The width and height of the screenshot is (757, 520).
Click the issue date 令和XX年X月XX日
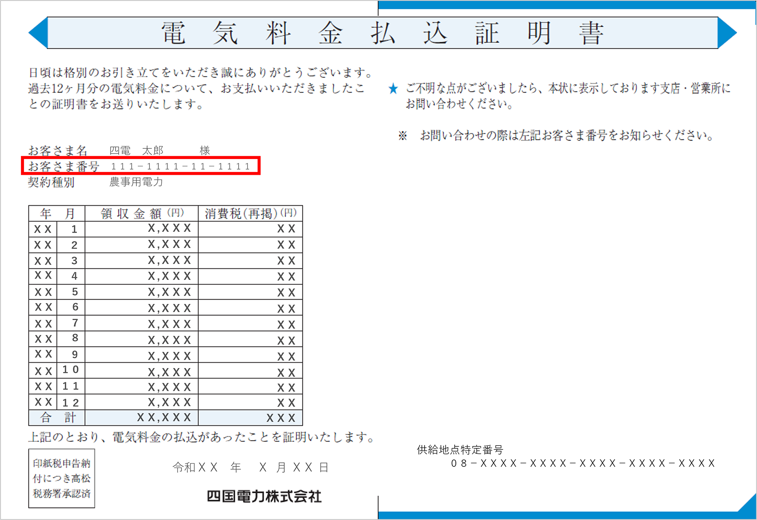pyautogui.click(x=251, y=467)
